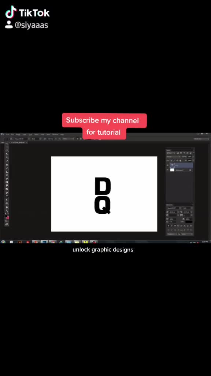Toggle Faux Bold in Character panel
Image resolution: width=211 pixels, height=376 pixels.
pyautogui.click(x=169, y=226)
